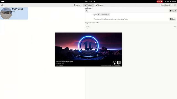
Task: Open the EliteEnigma98 account dropdown
Action: [166, 5]
